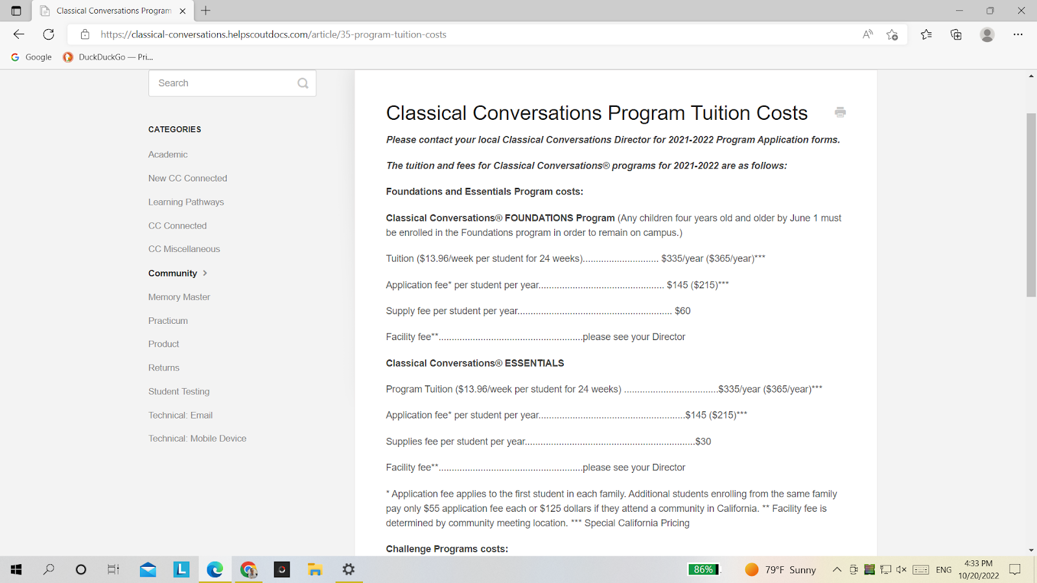This screenshot has width=1037, height=583.
Task: Go back using browser back arrow
Action: tap(19, 34)
